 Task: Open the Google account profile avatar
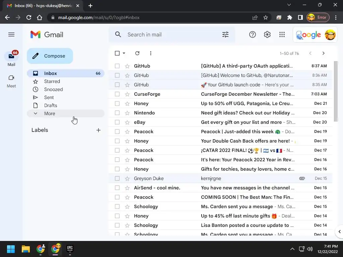click(330, 34)
